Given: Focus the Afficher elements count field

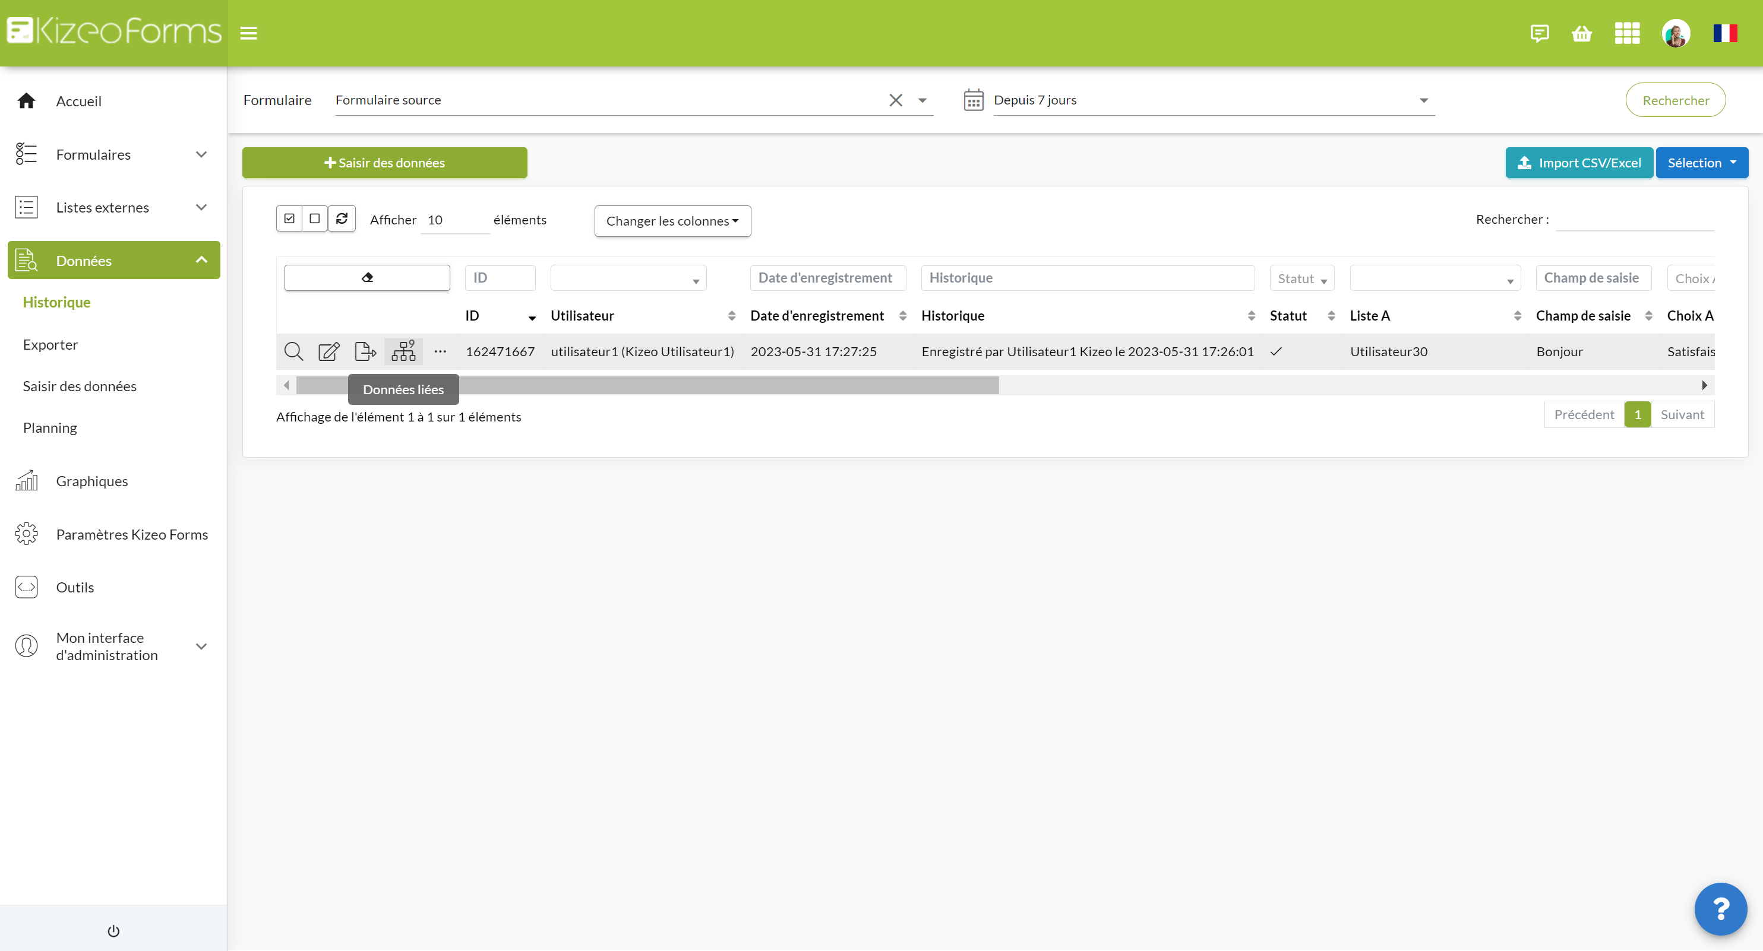Looking at the screenshot, I should [454, 220].
